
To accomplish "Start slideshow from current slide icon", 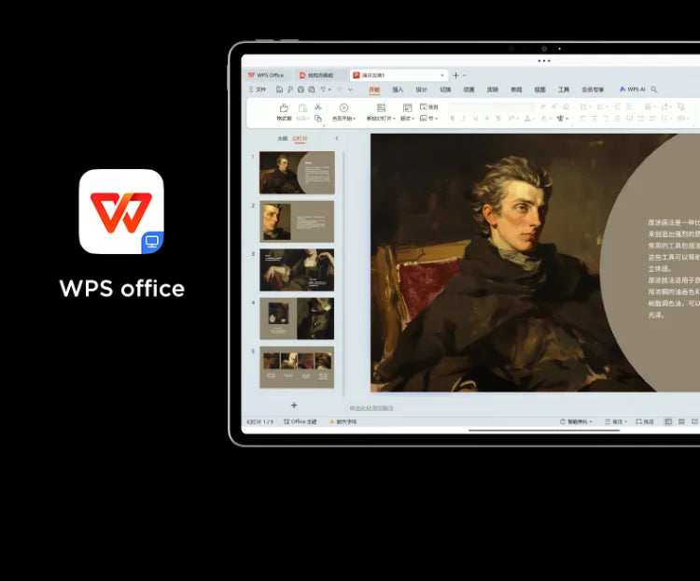I will pos(343,107).
